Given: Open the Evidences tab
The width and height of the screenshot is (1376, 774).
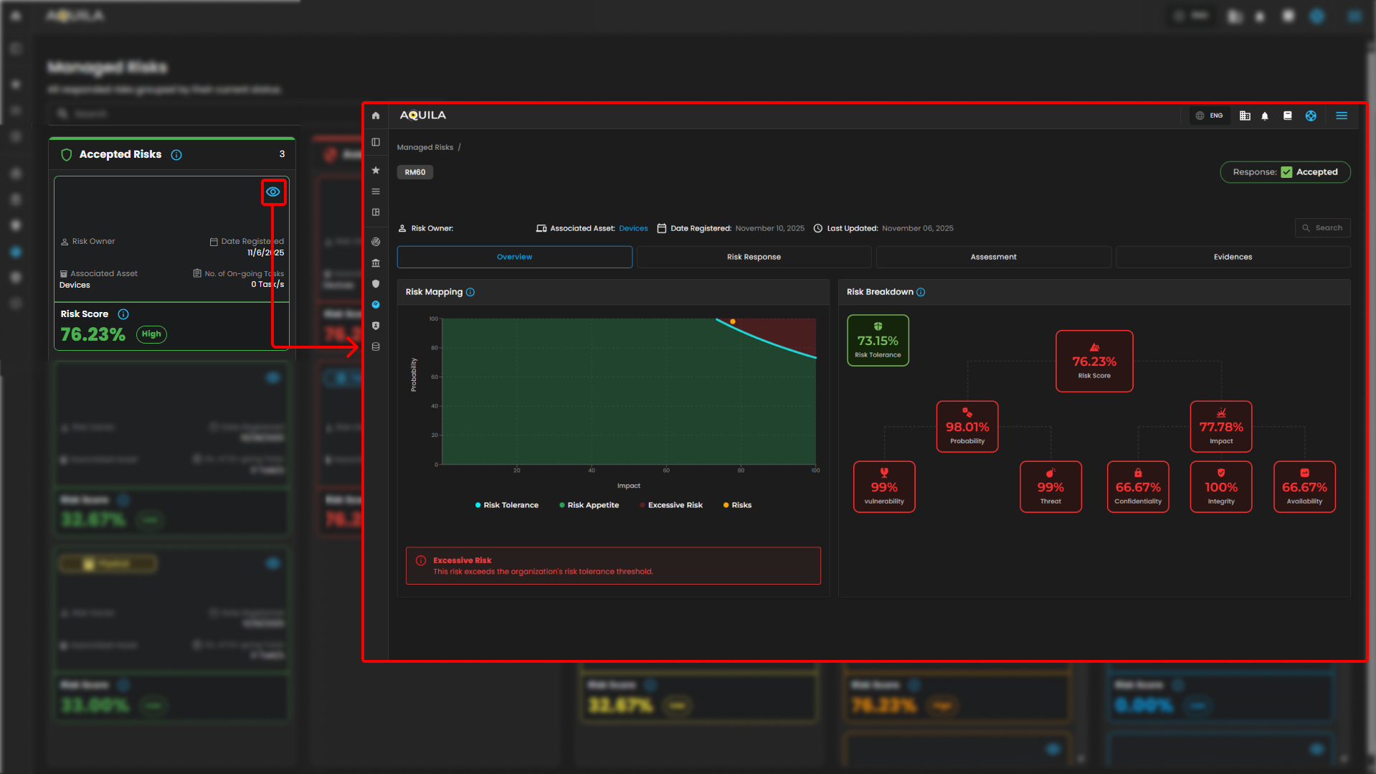Looking at the screenshot, I should coord(1233,257).
